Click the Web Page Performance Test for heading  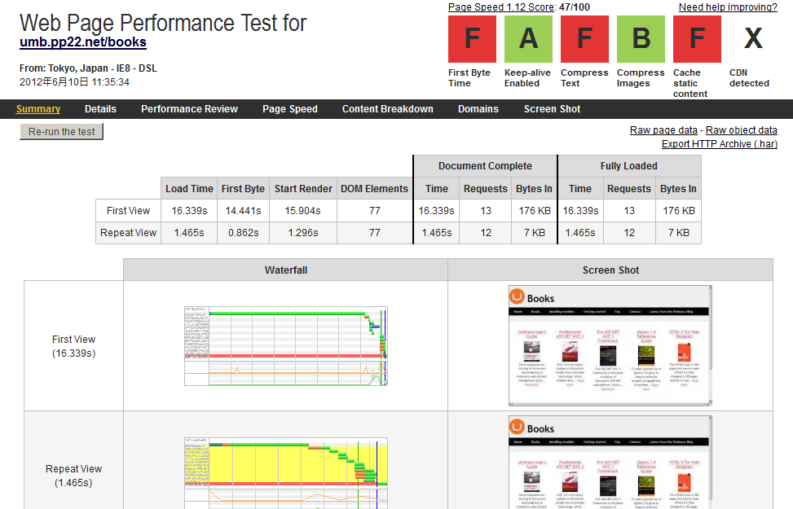[163, 23]
